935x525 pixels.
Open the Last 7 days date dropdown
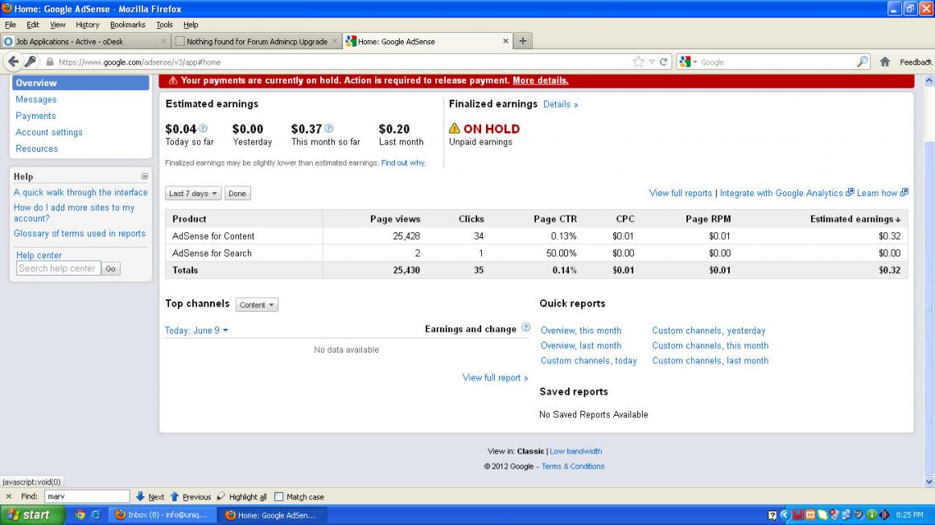click(x=192, y=193)
